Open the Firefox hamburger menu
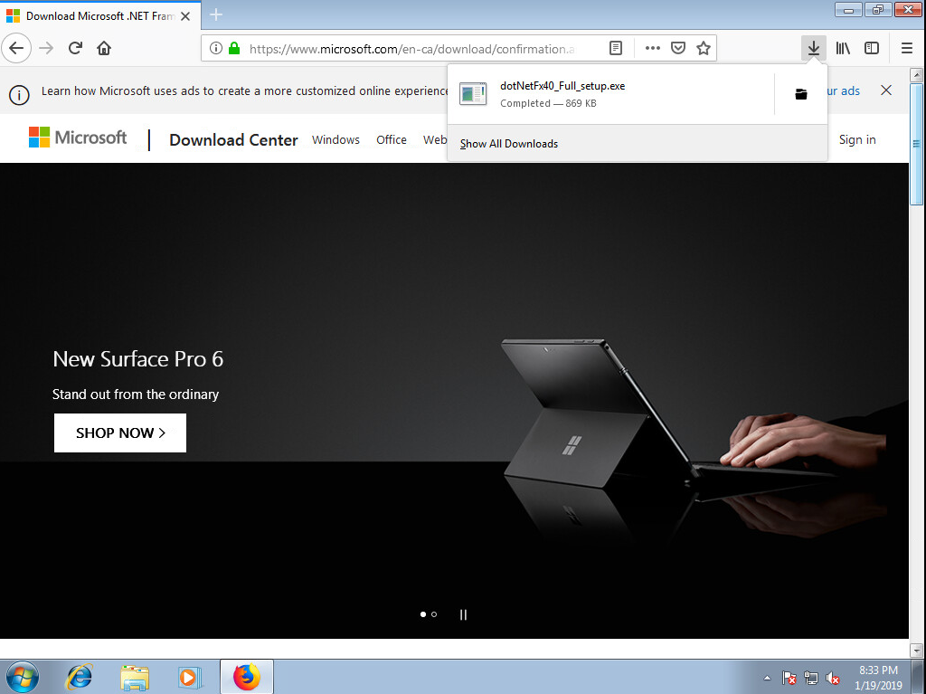926x694 pixels. (x=907, y=48)
